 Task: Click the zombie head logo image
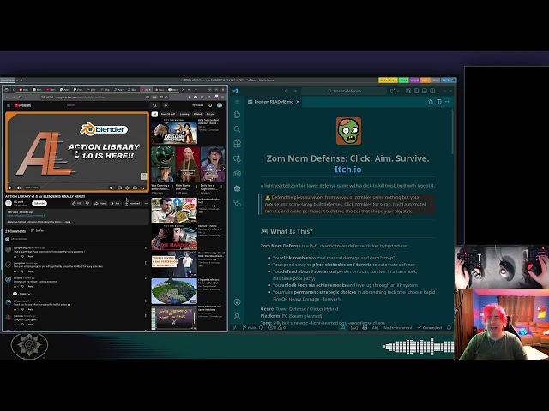click(x=349, y=131)
